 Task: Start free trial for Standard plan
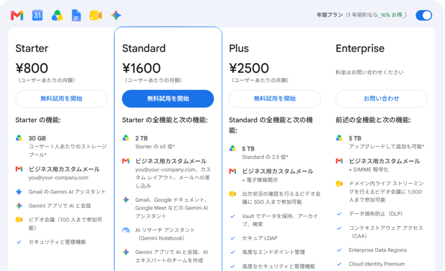(168, 99)
